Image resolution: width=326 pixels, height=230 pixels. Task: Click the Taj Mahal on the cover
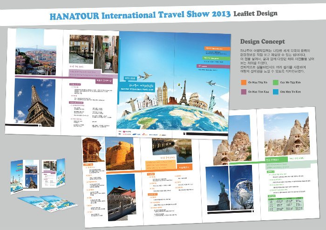146,101
